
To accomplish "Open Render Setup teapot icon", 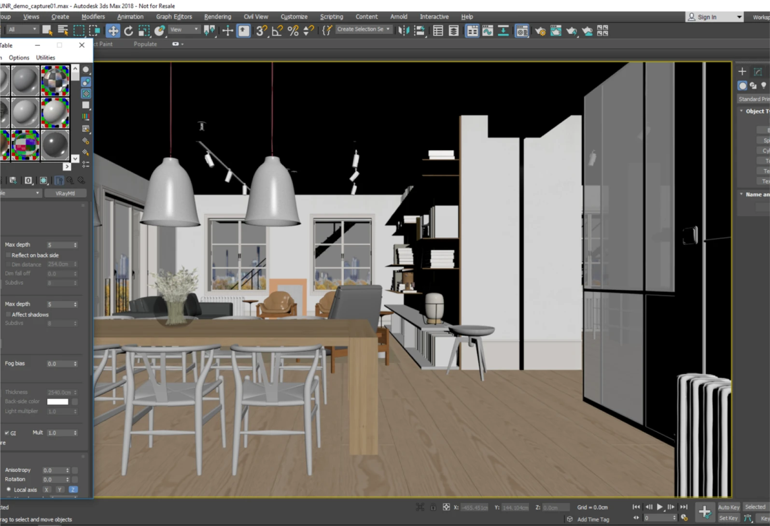I will (x=540, y=31).
